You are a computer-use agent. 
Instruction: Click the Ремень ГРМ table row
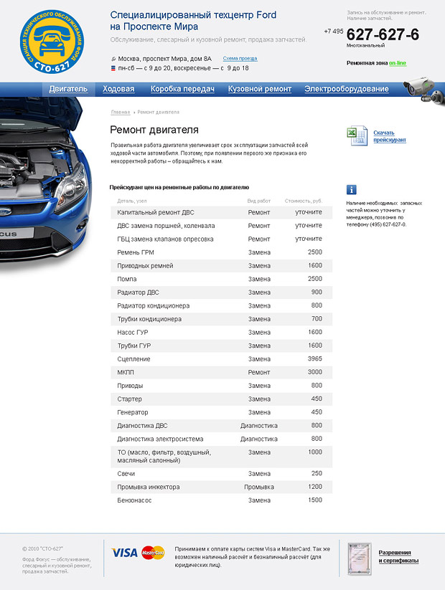222,252
